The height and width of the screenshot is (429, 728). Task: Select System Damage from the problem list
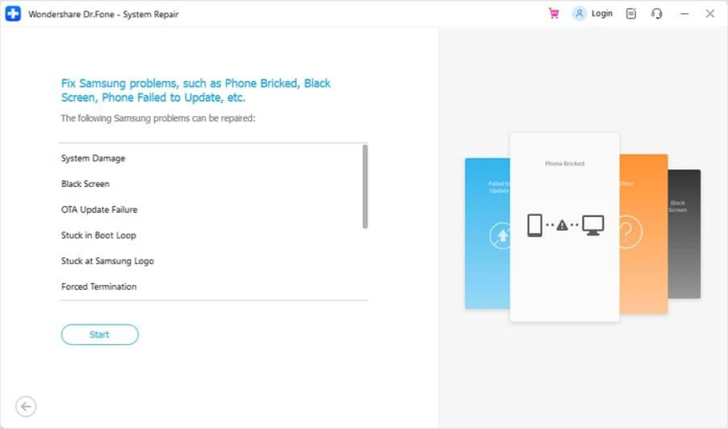93,159
